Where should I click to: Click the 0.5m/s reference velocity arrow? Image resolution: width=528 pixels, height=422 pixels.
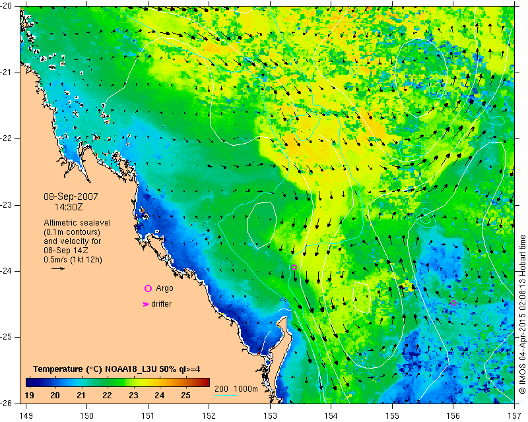[x=58, y=268]
